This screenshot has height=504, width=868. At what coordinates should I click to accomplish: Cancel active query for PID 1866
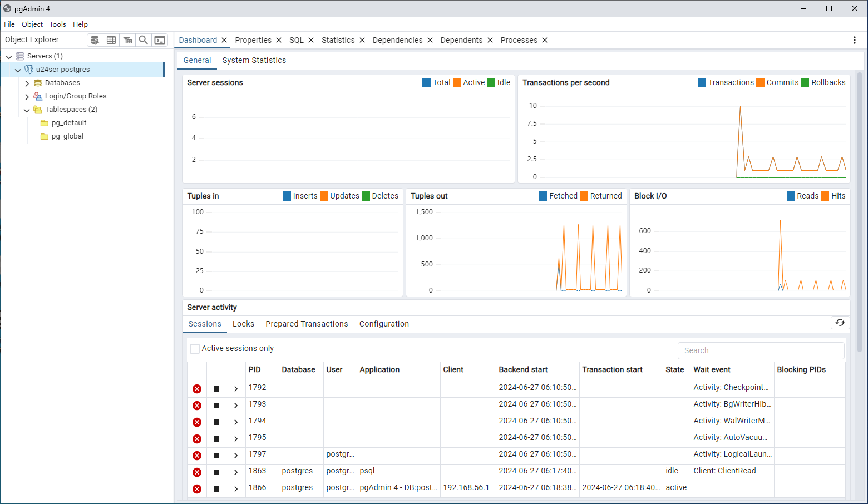[x=216, y=489]
